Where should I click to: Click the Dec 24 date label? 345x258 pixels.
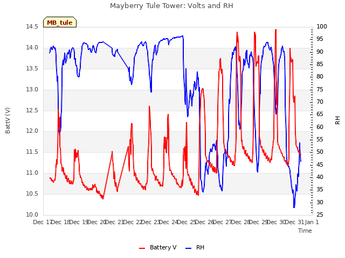click(169, 222)
